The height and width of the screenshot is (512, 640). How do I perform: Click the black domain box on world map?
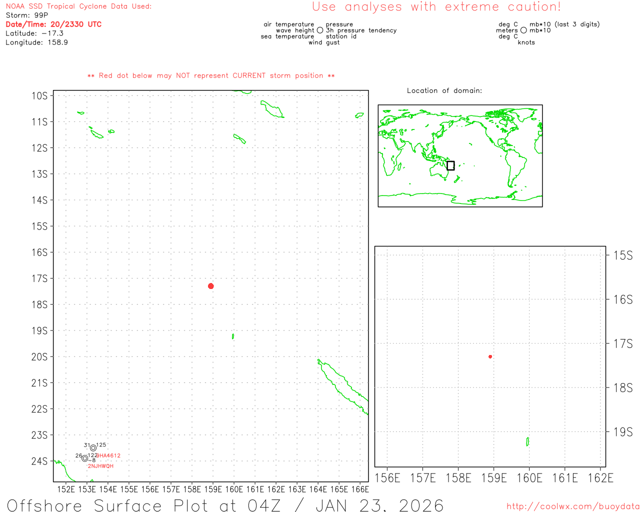coord(450,165)
